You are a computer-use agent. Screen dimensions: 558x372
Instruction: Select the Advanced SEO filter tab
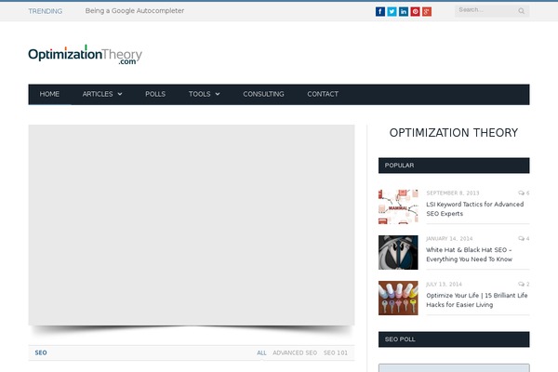(x=295, y=352)
